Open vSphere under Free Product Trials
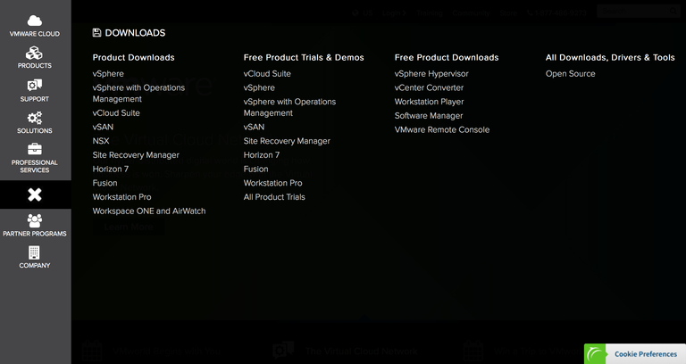Image resolution: width=686 pixels, height=364 pixels. 259,87
